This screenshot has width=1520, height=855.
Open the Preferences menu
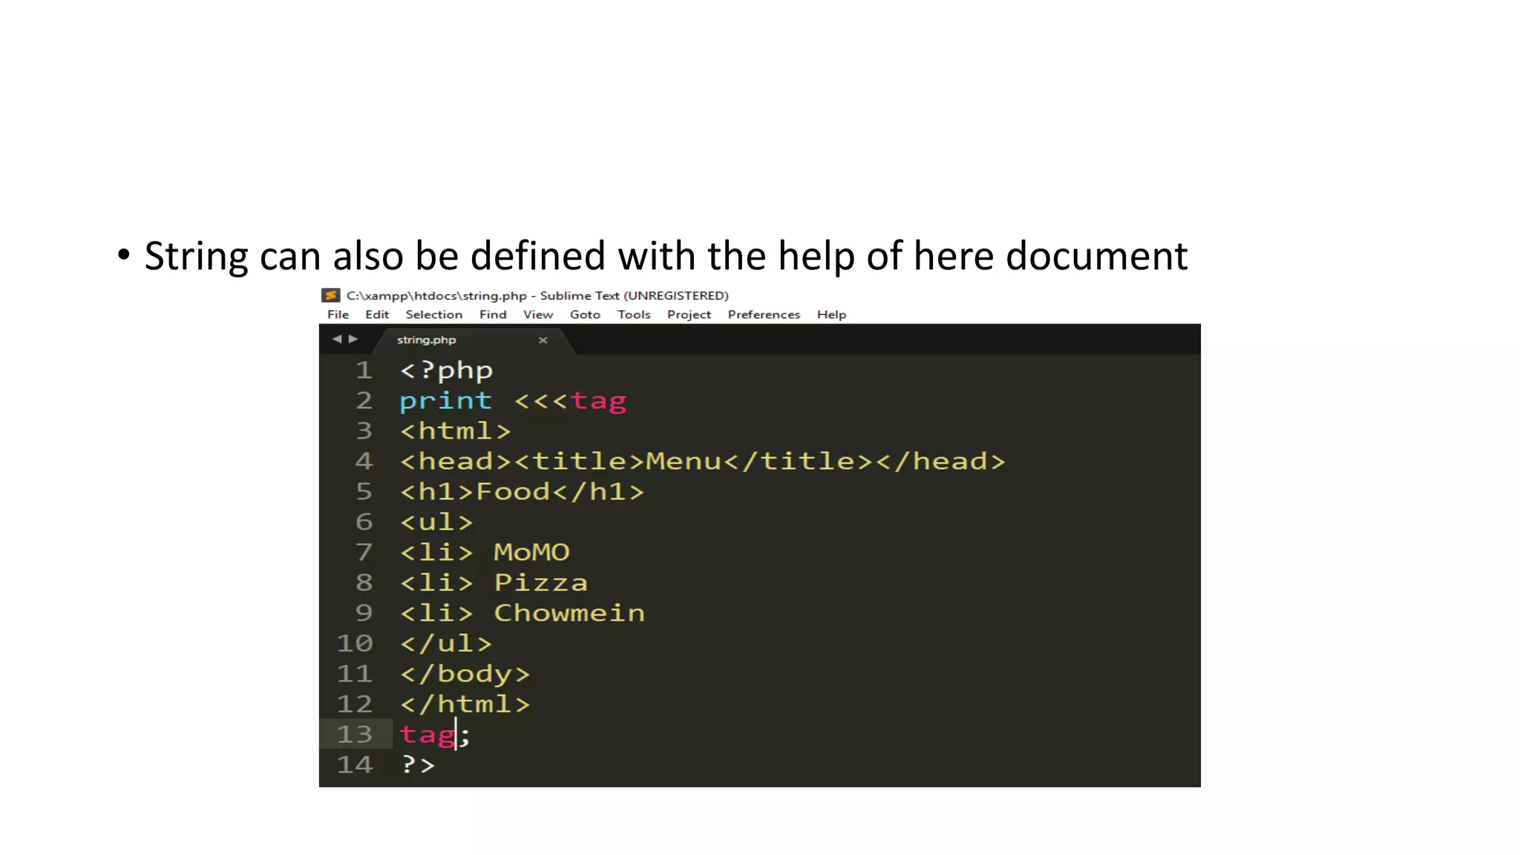point(764,315)
